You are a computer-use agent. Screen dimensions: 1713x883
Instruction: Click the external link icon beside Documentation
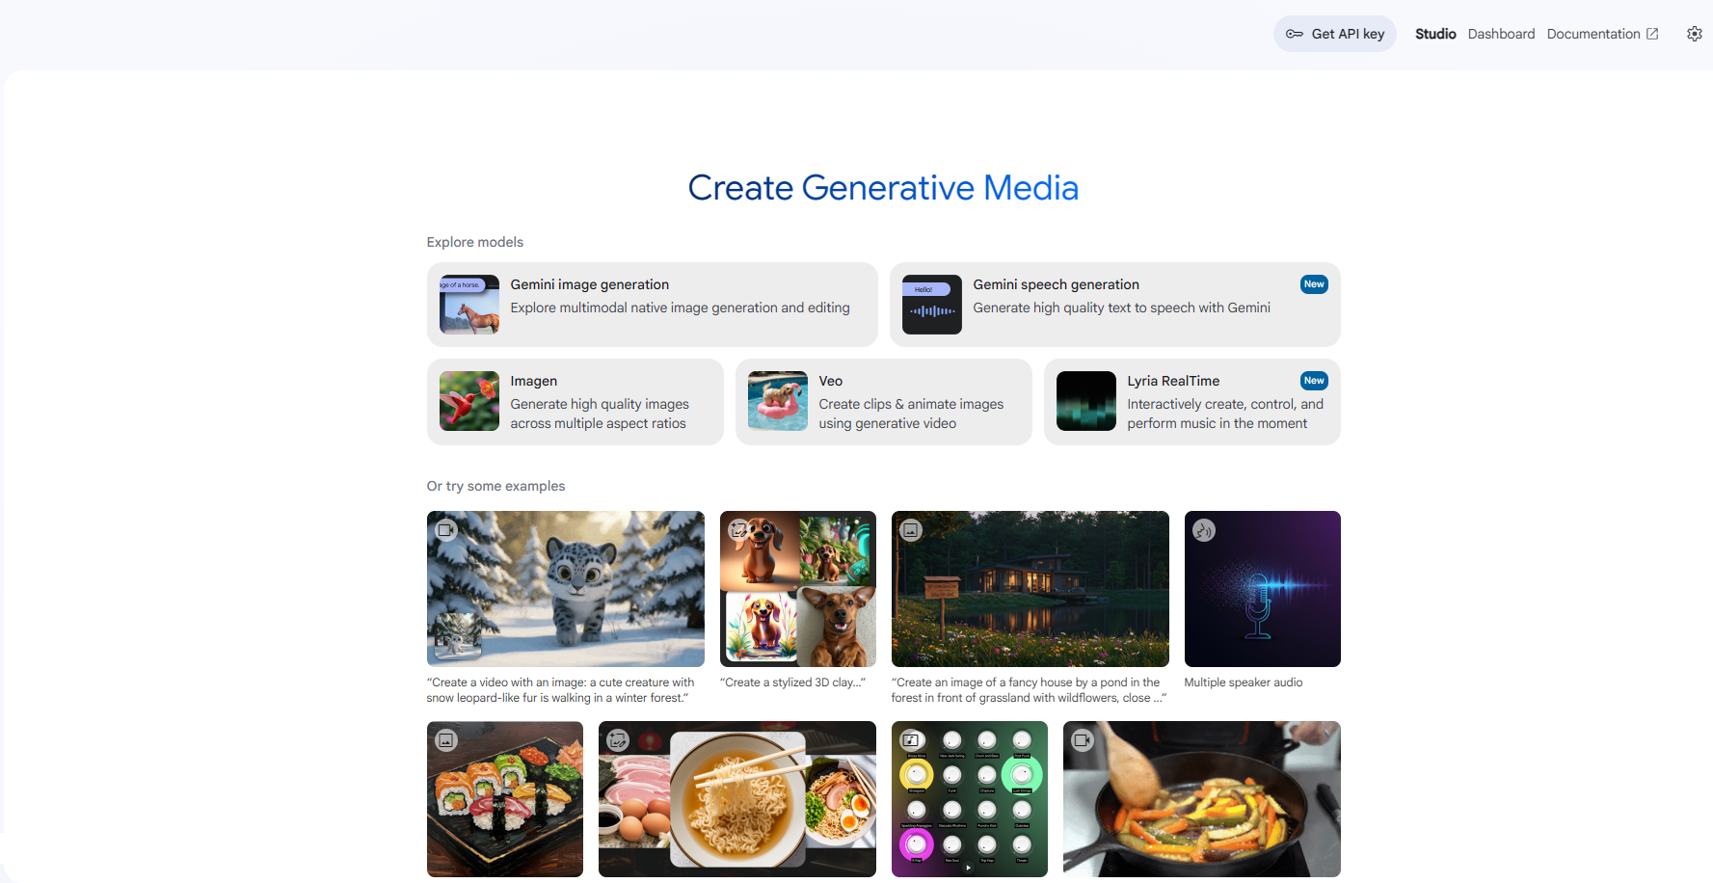click(x=1652, y=34)
